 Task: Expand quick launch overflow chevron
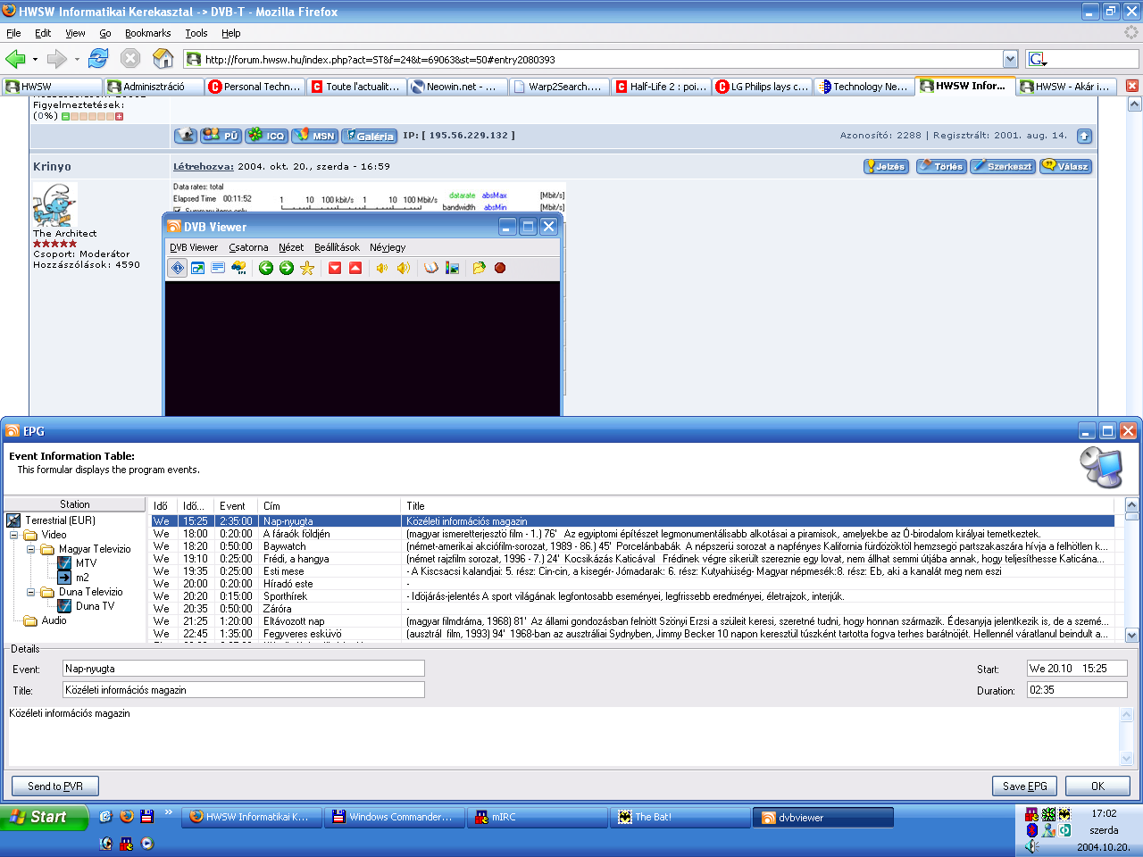coord(168,812)
